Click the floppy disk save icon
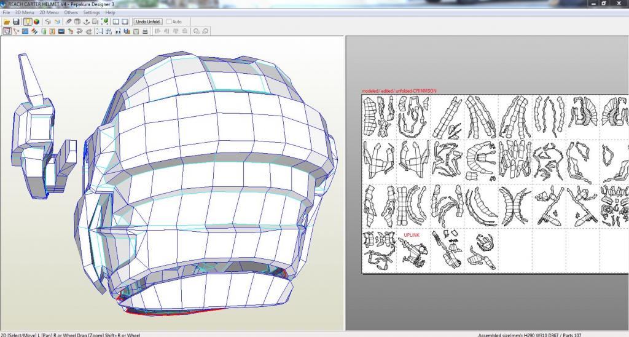This screenshot has width=629, height=337. coord(16,22)
